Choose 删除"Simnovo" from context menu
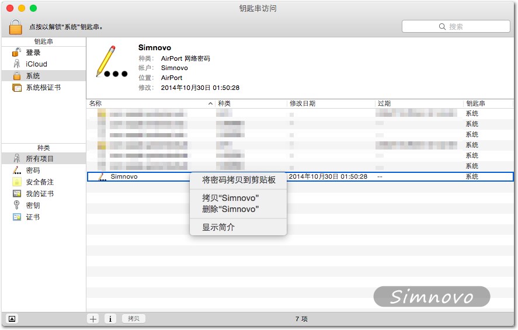The width and height of the screenshot is (518, 330). click(230, 209)
